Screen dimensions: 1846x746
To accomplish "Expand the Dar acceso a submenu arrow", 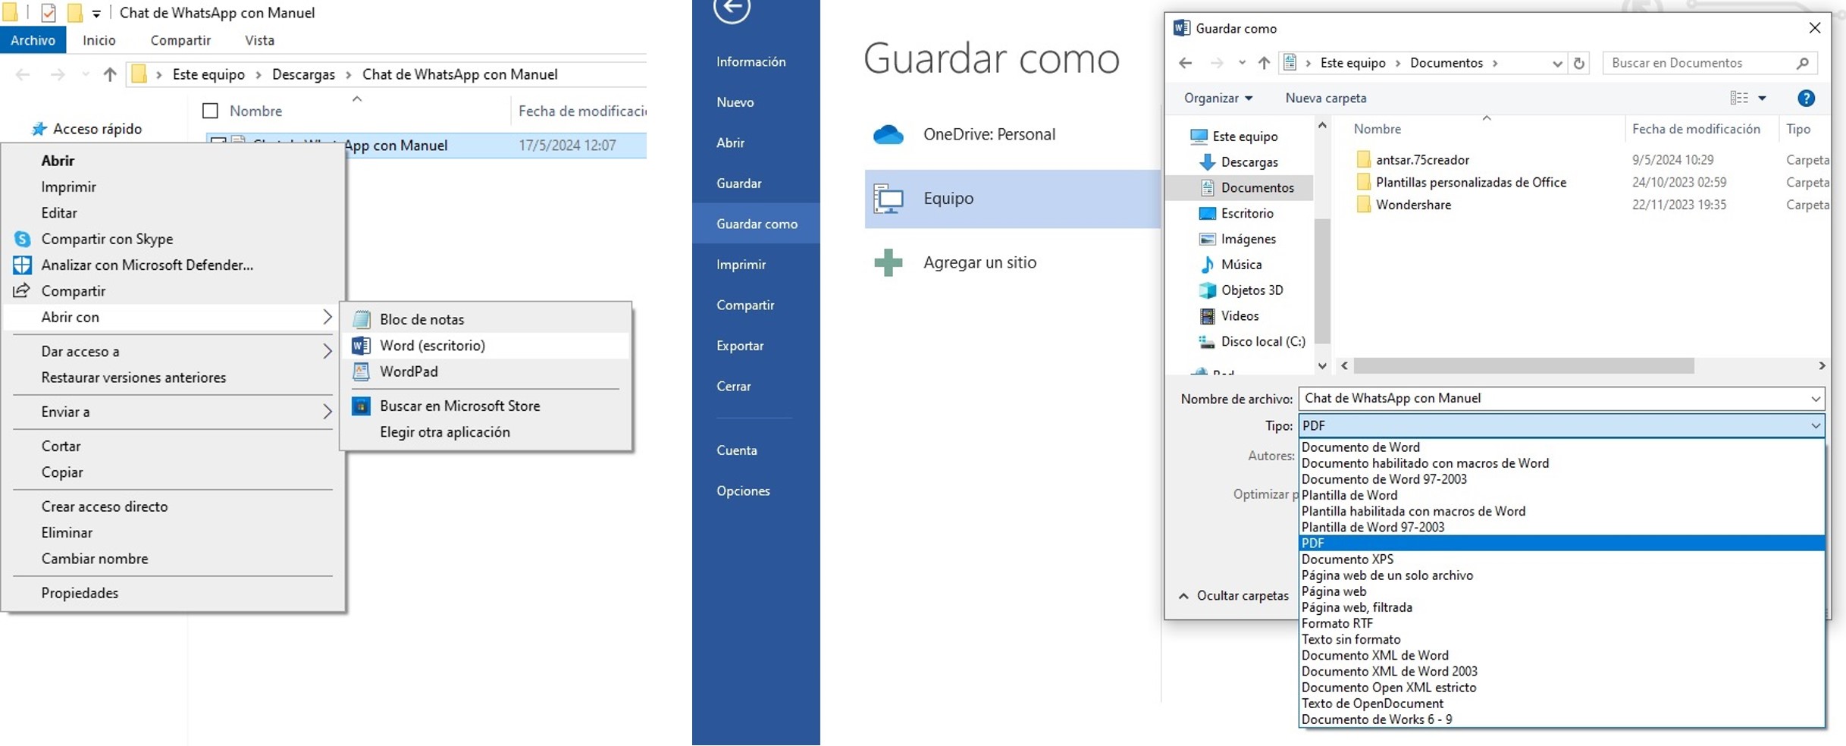I will click(327, 351).
